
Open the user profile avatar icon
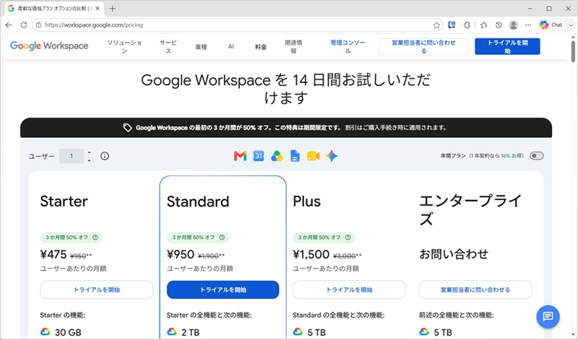click(x=513, y=25)
